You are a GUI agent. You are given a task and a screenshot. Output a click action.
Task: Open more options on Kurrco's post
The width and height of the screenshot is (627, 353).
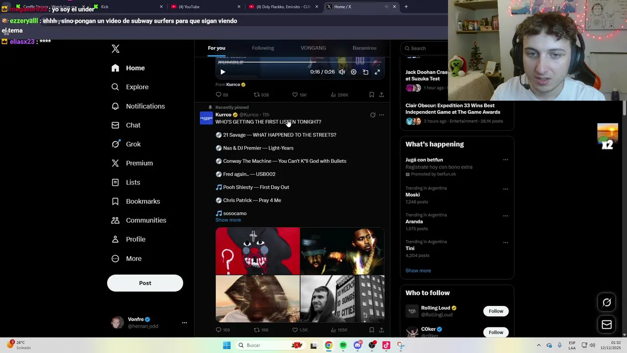tap(382, 115)
